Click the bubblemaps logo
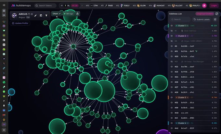Viewport: 221px width, 134px height. (21, 6)
